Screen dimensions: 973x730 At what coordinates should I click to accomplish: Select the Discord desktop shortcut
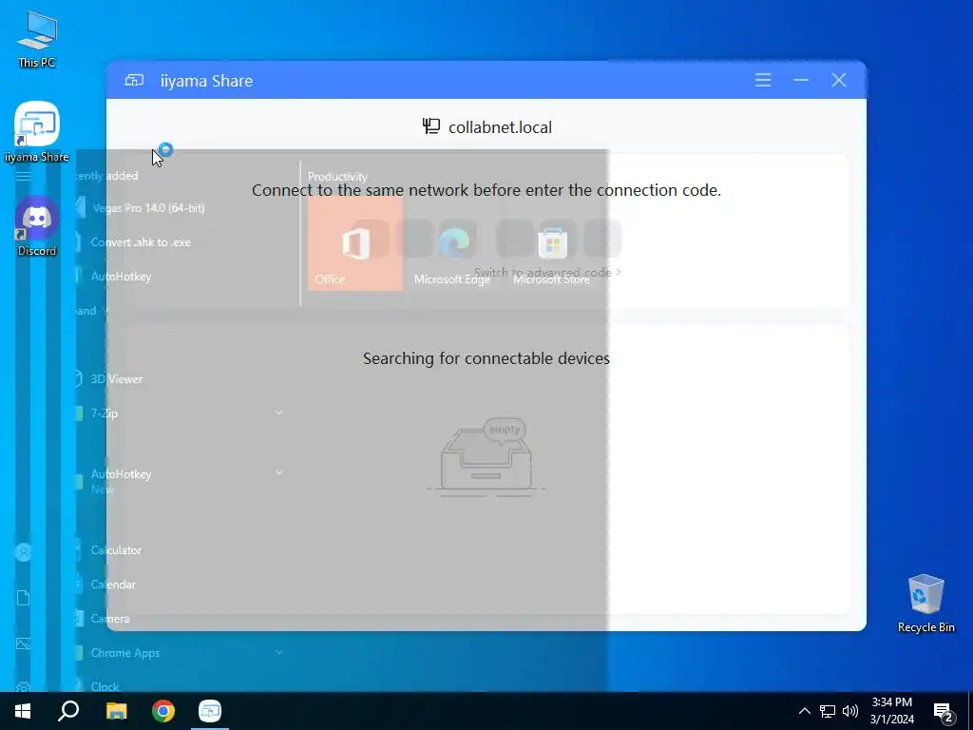pos(37,226)
